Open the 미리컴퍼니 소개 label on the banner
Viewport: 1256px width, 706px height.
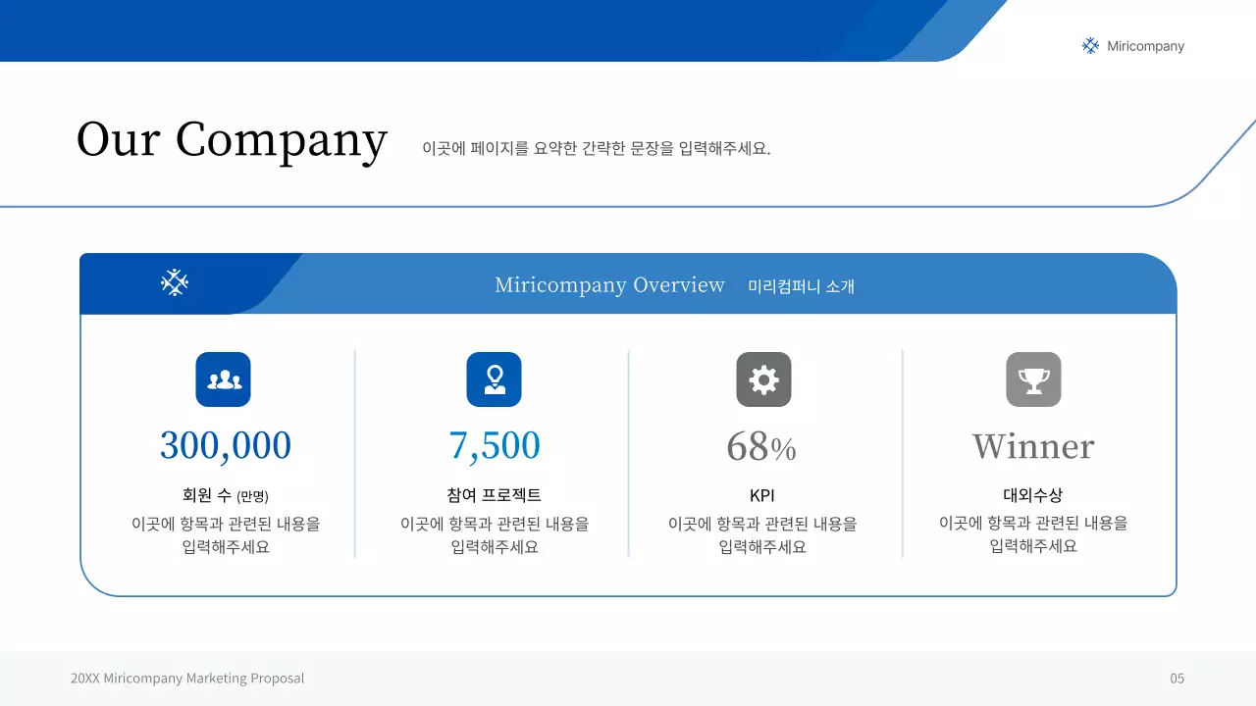pos(802,286)
